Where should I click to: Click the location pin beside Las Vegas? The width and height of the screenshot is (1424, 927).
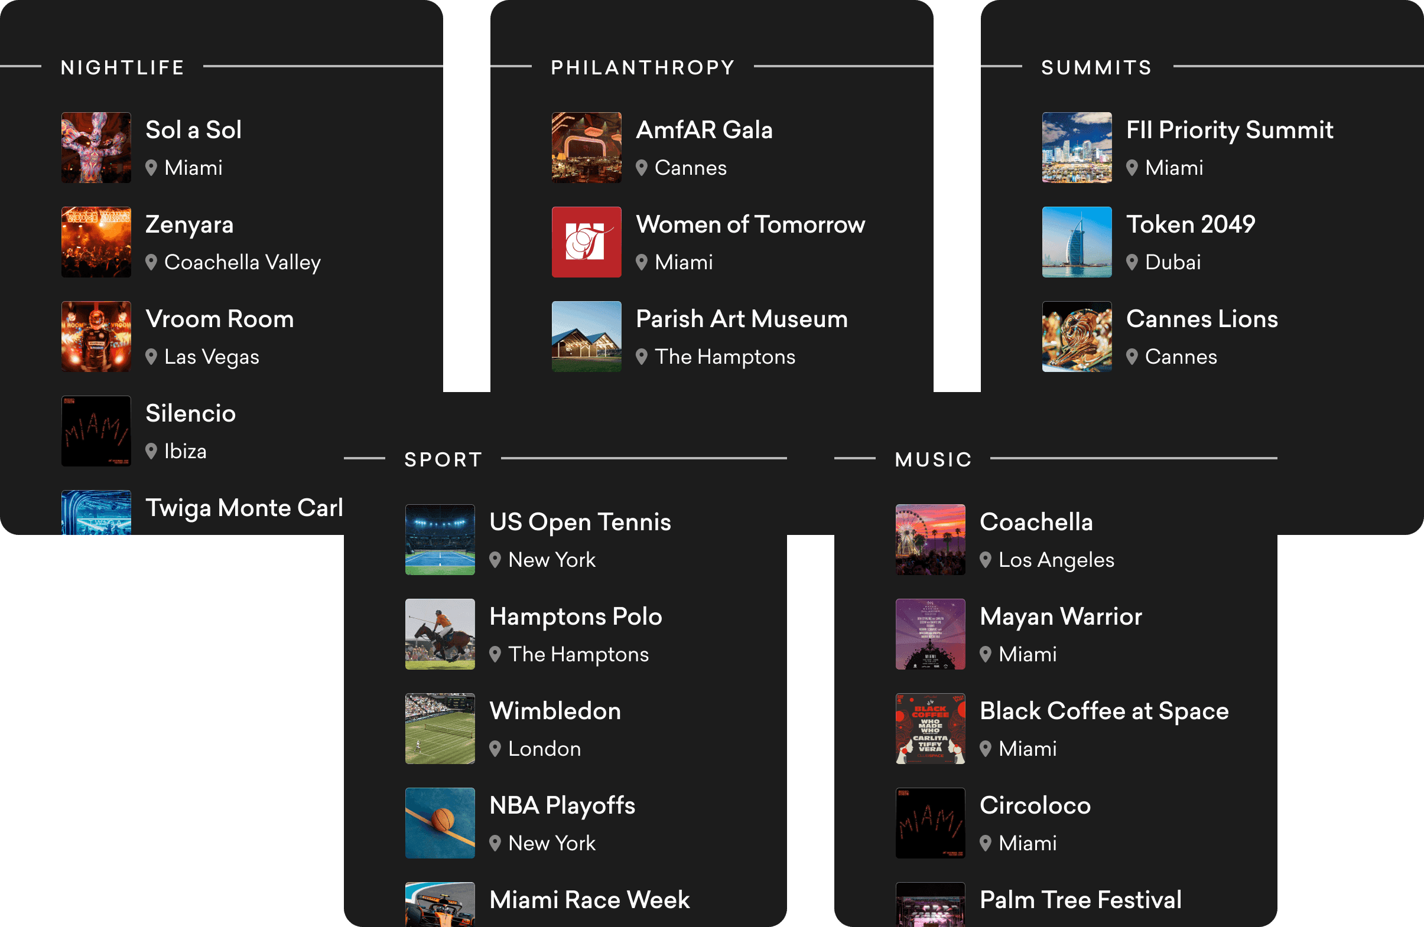[151, 357]
